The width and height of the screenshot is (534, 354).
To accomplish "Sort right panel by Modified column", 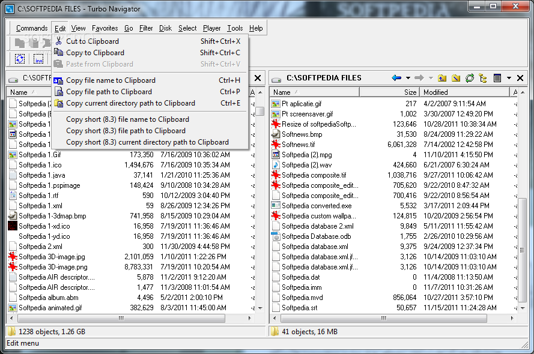I will click(x=464, y=92).
